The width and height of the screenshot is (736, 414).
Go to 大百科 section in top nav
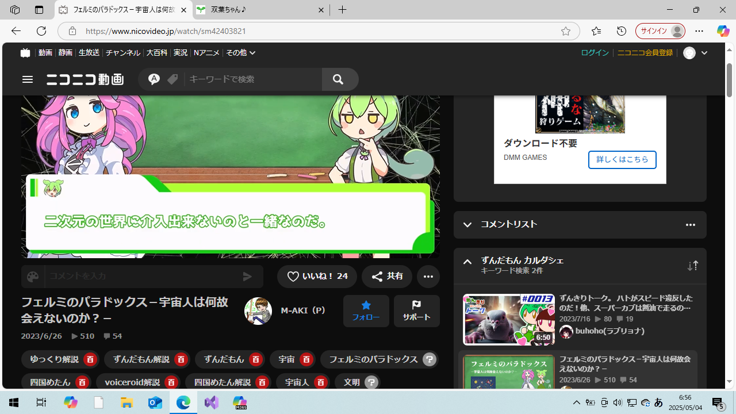157,52
